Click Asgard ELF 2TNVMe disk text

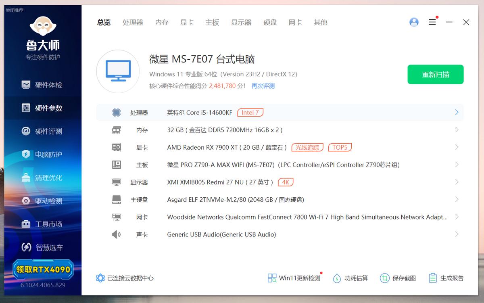pos(236,199)
